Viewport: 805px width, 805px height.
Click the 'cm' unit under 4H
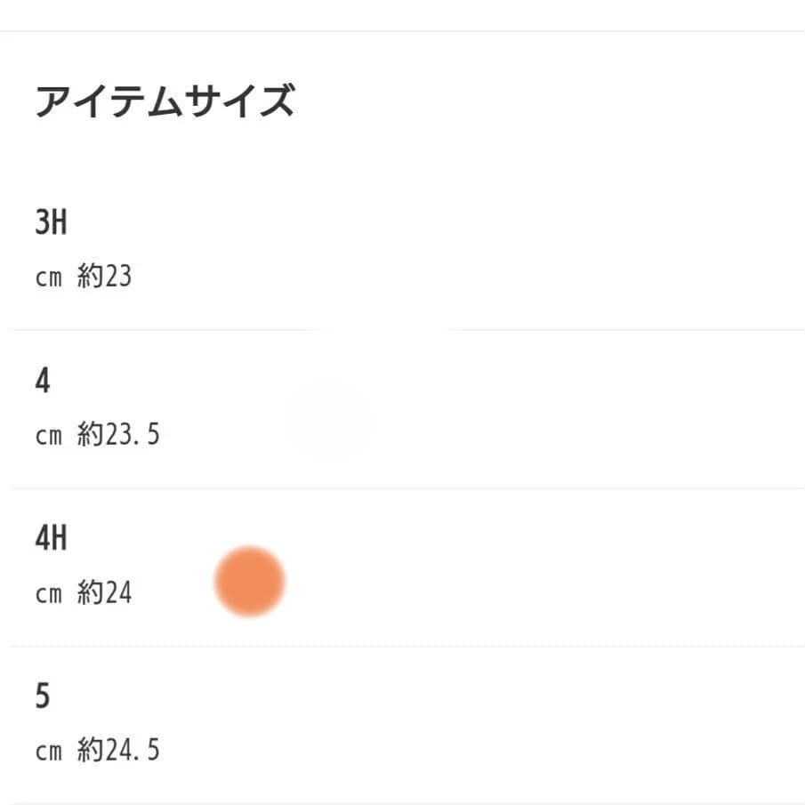tap(49, 593)
